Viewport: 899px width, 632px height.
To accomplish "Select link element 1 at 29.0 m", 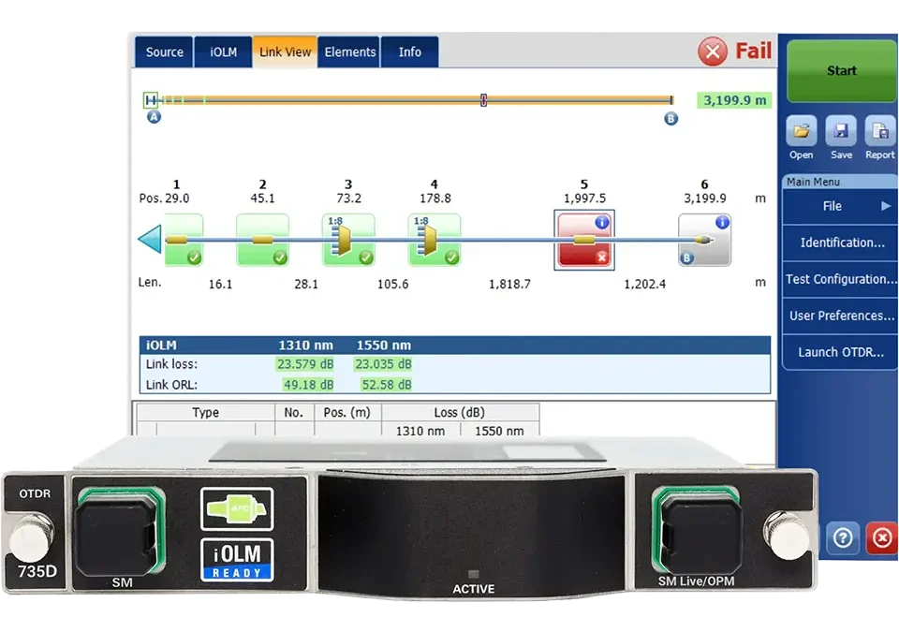I will pos(184,240).
